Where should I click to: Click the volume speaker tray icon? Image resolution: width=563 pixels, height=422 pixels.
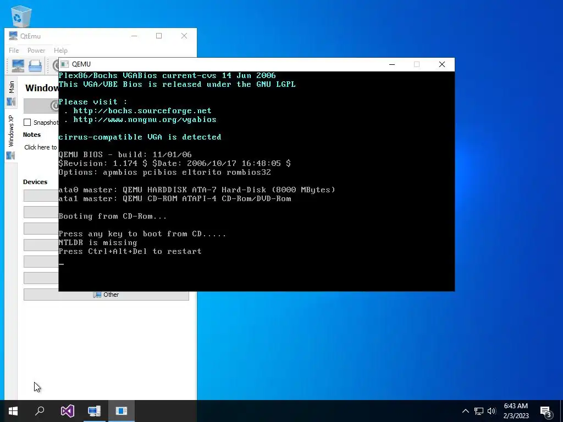click(492, 411)
